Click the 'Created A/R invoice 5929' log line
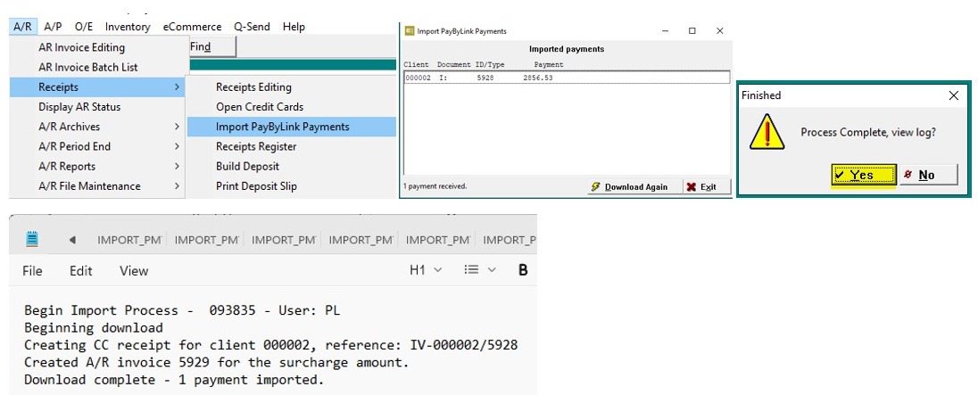Image resolution: width=978 pixels, height=395 pixels. 217,362
